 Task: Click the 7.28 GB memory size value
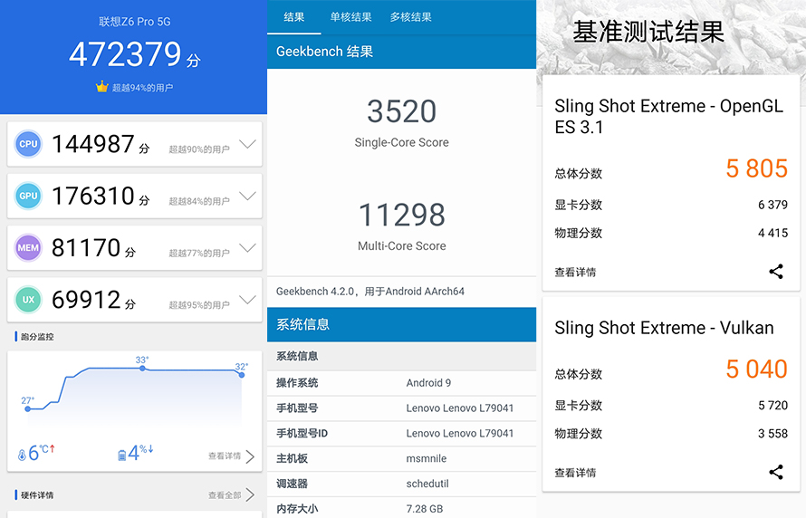pos(424,509)
